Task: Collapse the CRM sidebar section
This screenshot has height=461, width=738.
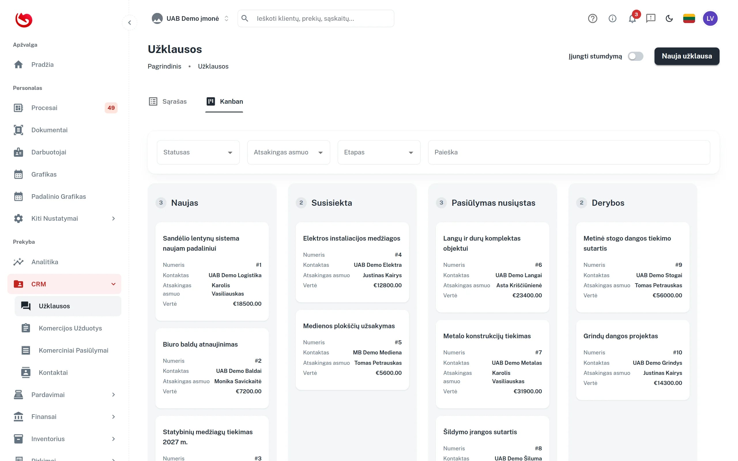Action: pyautogui.click(x=64, y=284)
